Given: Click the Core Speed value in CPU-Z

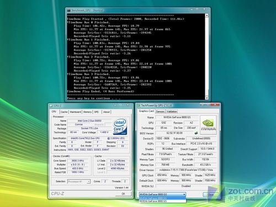Looking at the screenshot, I should point(78,161).
